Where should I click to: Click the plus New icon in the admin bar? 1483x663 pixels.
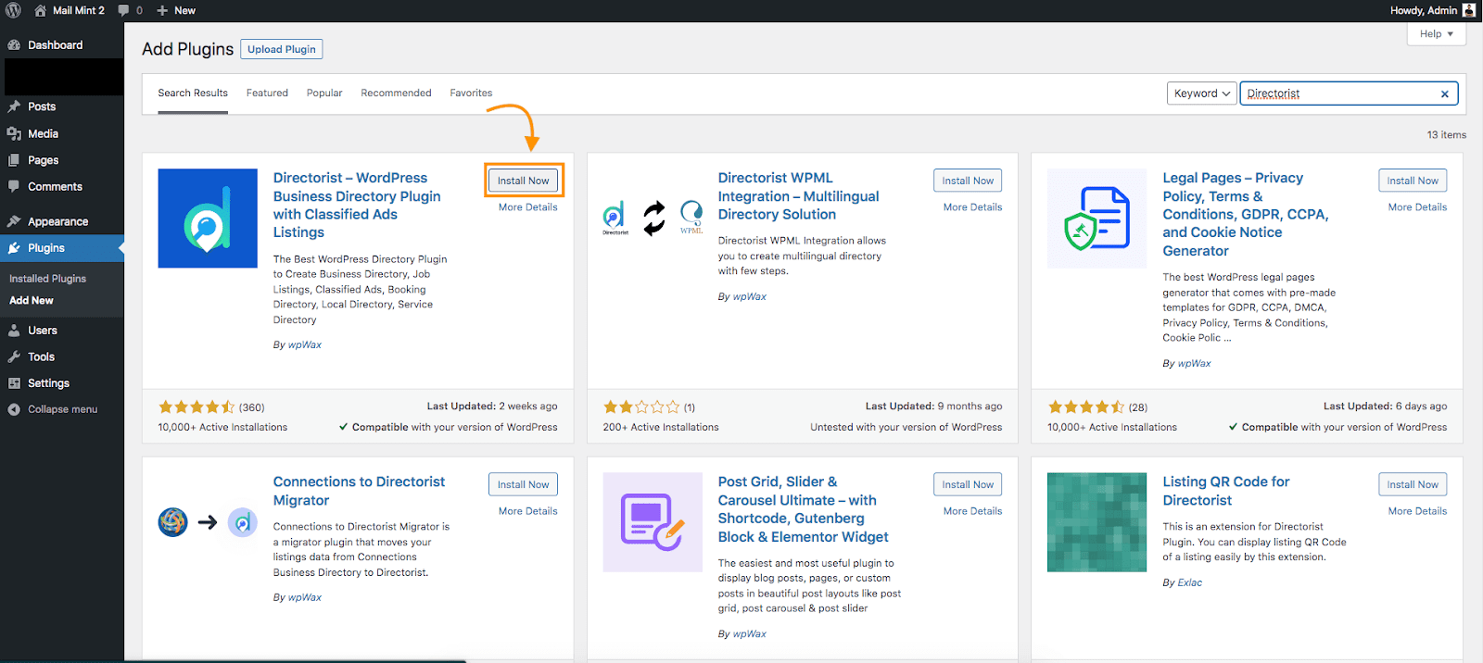tap(162, 10)
